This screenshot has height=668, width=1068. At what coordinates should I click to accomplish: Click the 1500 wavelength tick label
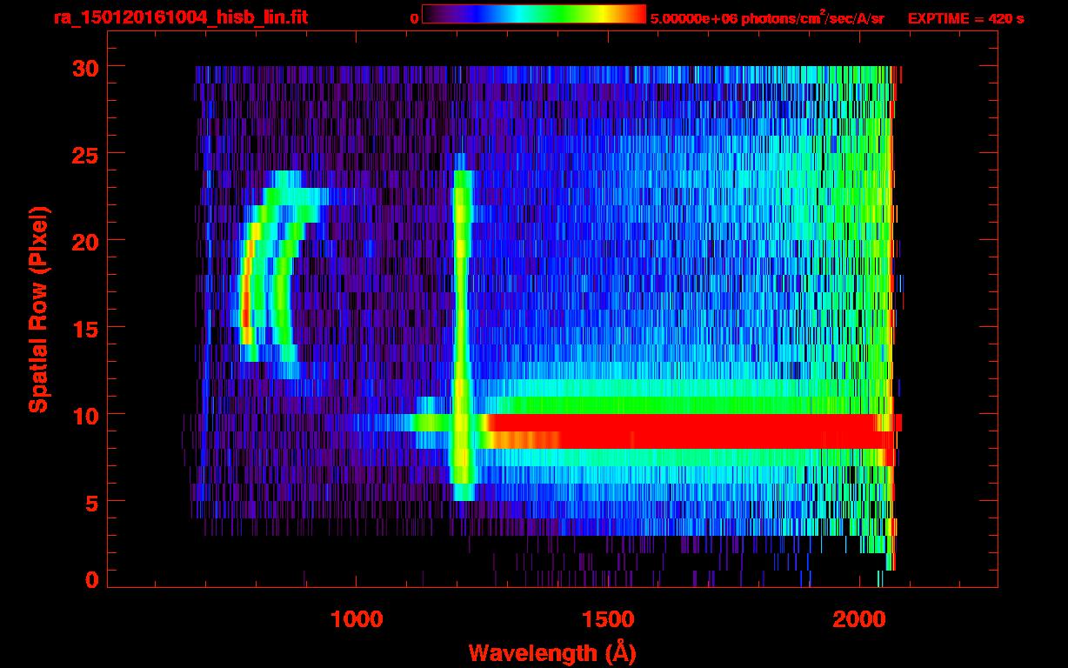coord(608,619)
